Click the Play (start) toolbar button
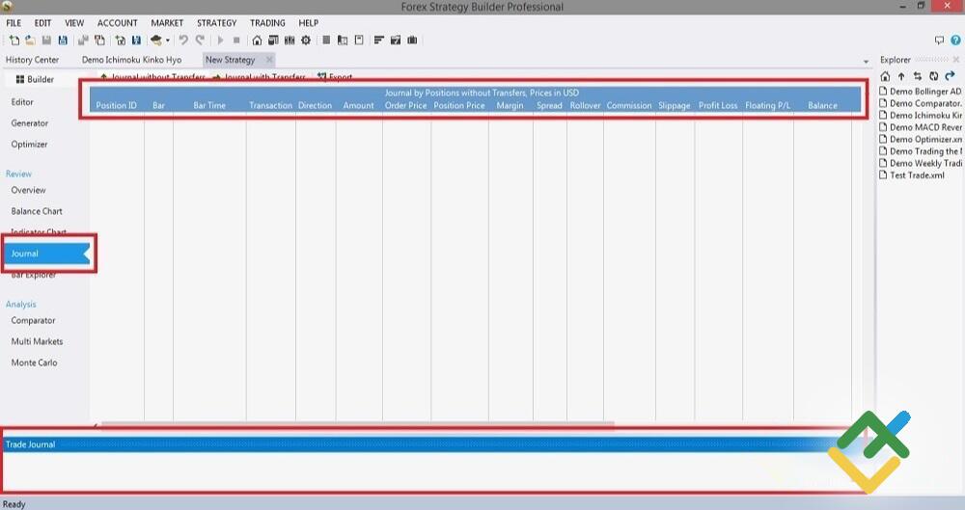 click(220, 40)
